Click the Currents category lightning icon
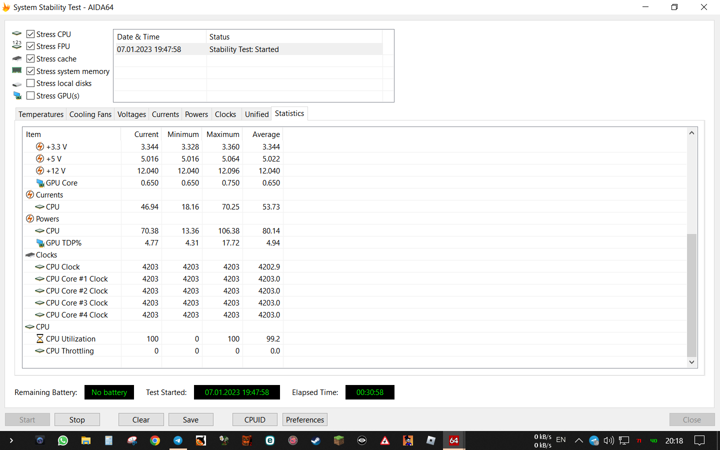The width and height of the screenshot is (720, 450). pos(30,194)
